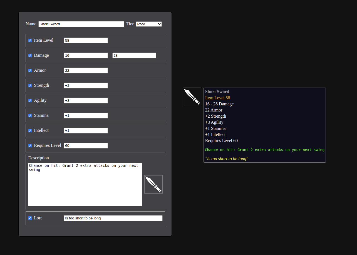This screenshot has width=357, height=255.
Task: Click the +2 Strength tooltip line
Action: (215, 116)
